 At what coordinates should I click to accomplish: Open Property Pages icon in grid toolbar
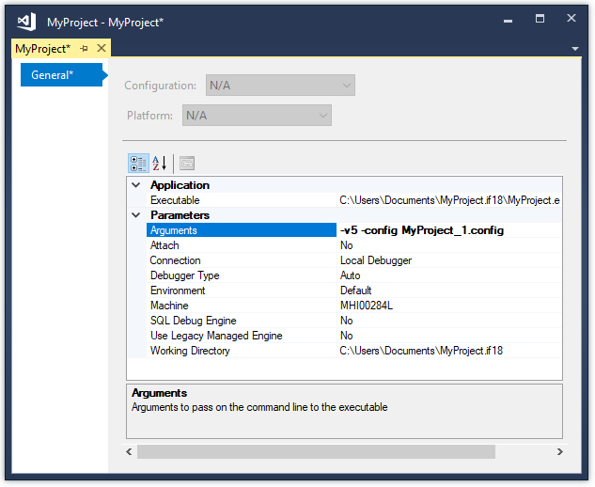pos(186,163)
